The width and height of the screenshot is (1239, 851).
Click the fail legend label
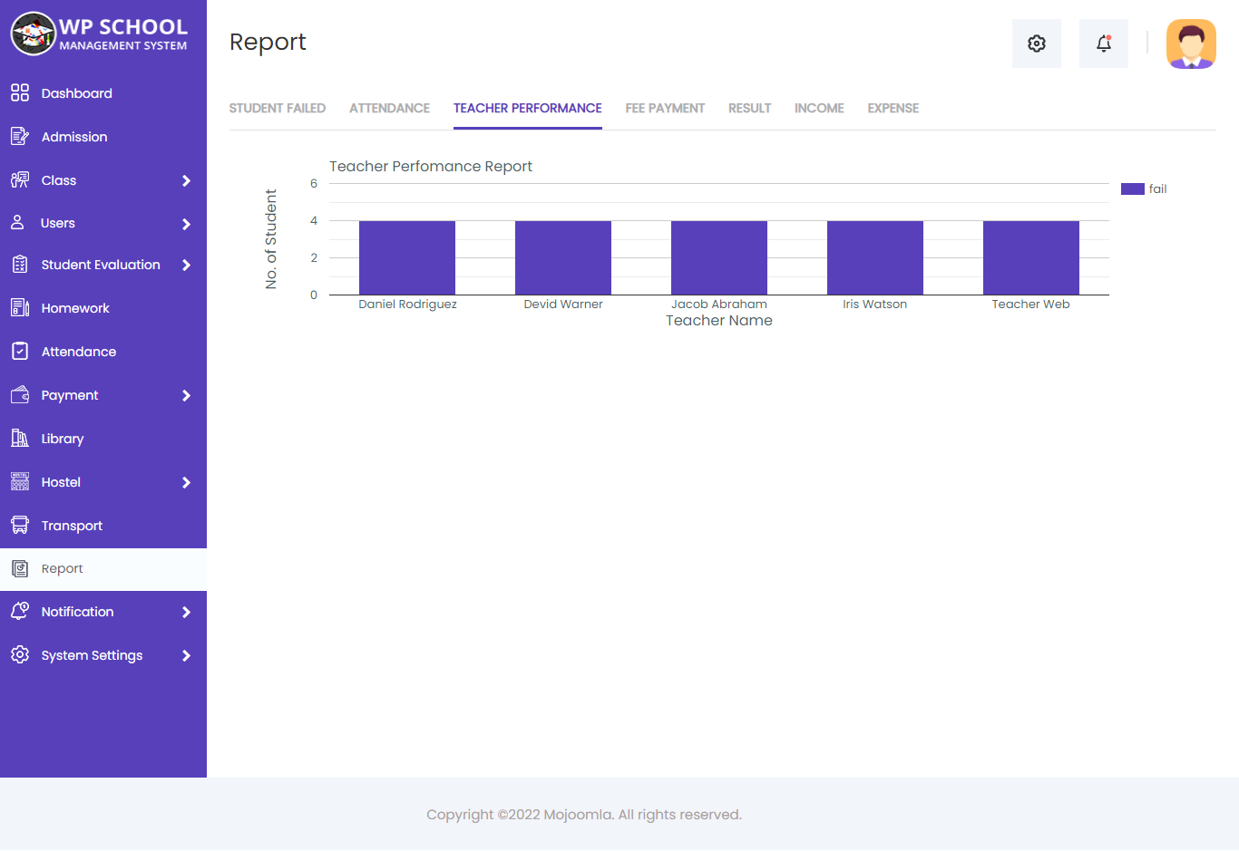(x=1157, y=189)
